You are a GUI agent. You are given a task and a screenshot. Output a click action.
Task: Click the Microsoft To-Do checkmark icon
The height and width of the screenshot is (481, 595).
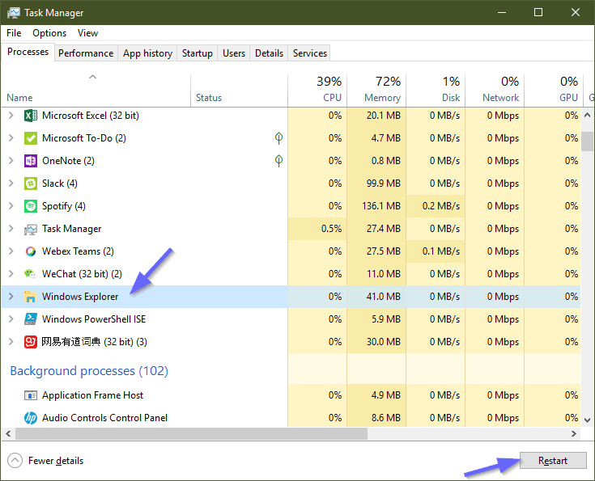31,138
